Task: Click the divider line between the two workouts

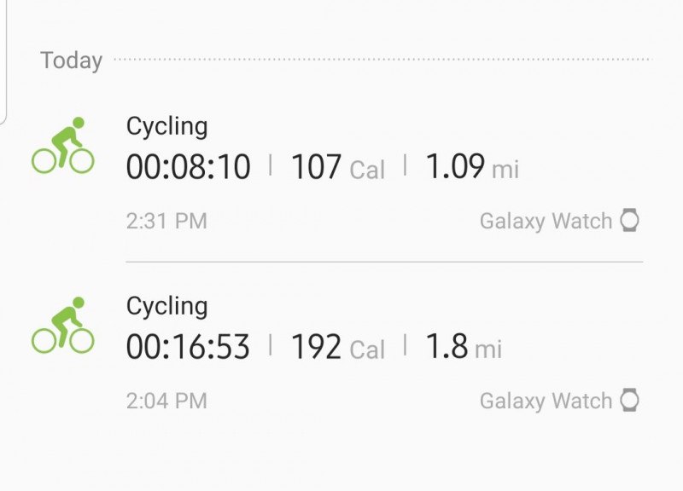Action: tap(384, 262)
